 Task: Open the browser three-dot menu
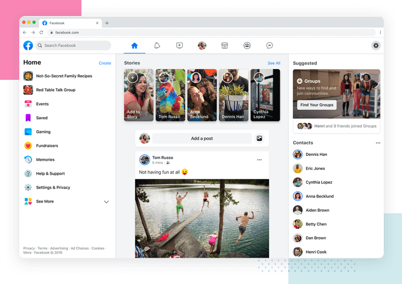(380, 33)
